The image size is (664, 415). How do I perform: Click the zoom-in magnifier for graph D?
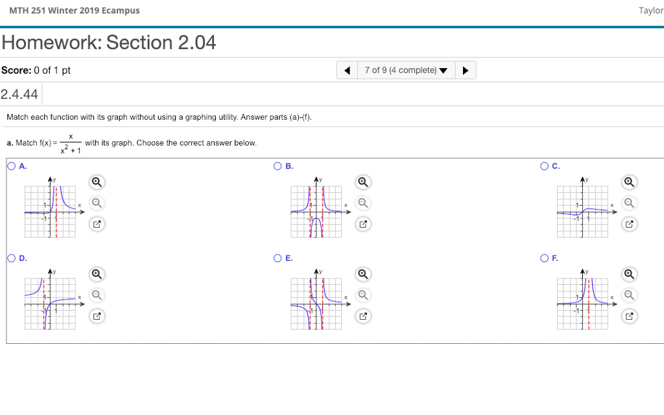click(96, 274)
